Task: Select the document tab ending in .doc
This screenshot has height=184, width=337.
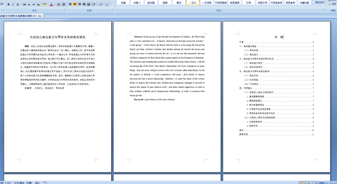Action: [22, 16]
